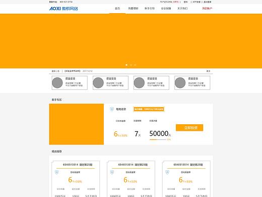The height and width of the screenshot is (197, 262).
Task: Click the orange image in 新手专区 section
Action: point(77,124)
